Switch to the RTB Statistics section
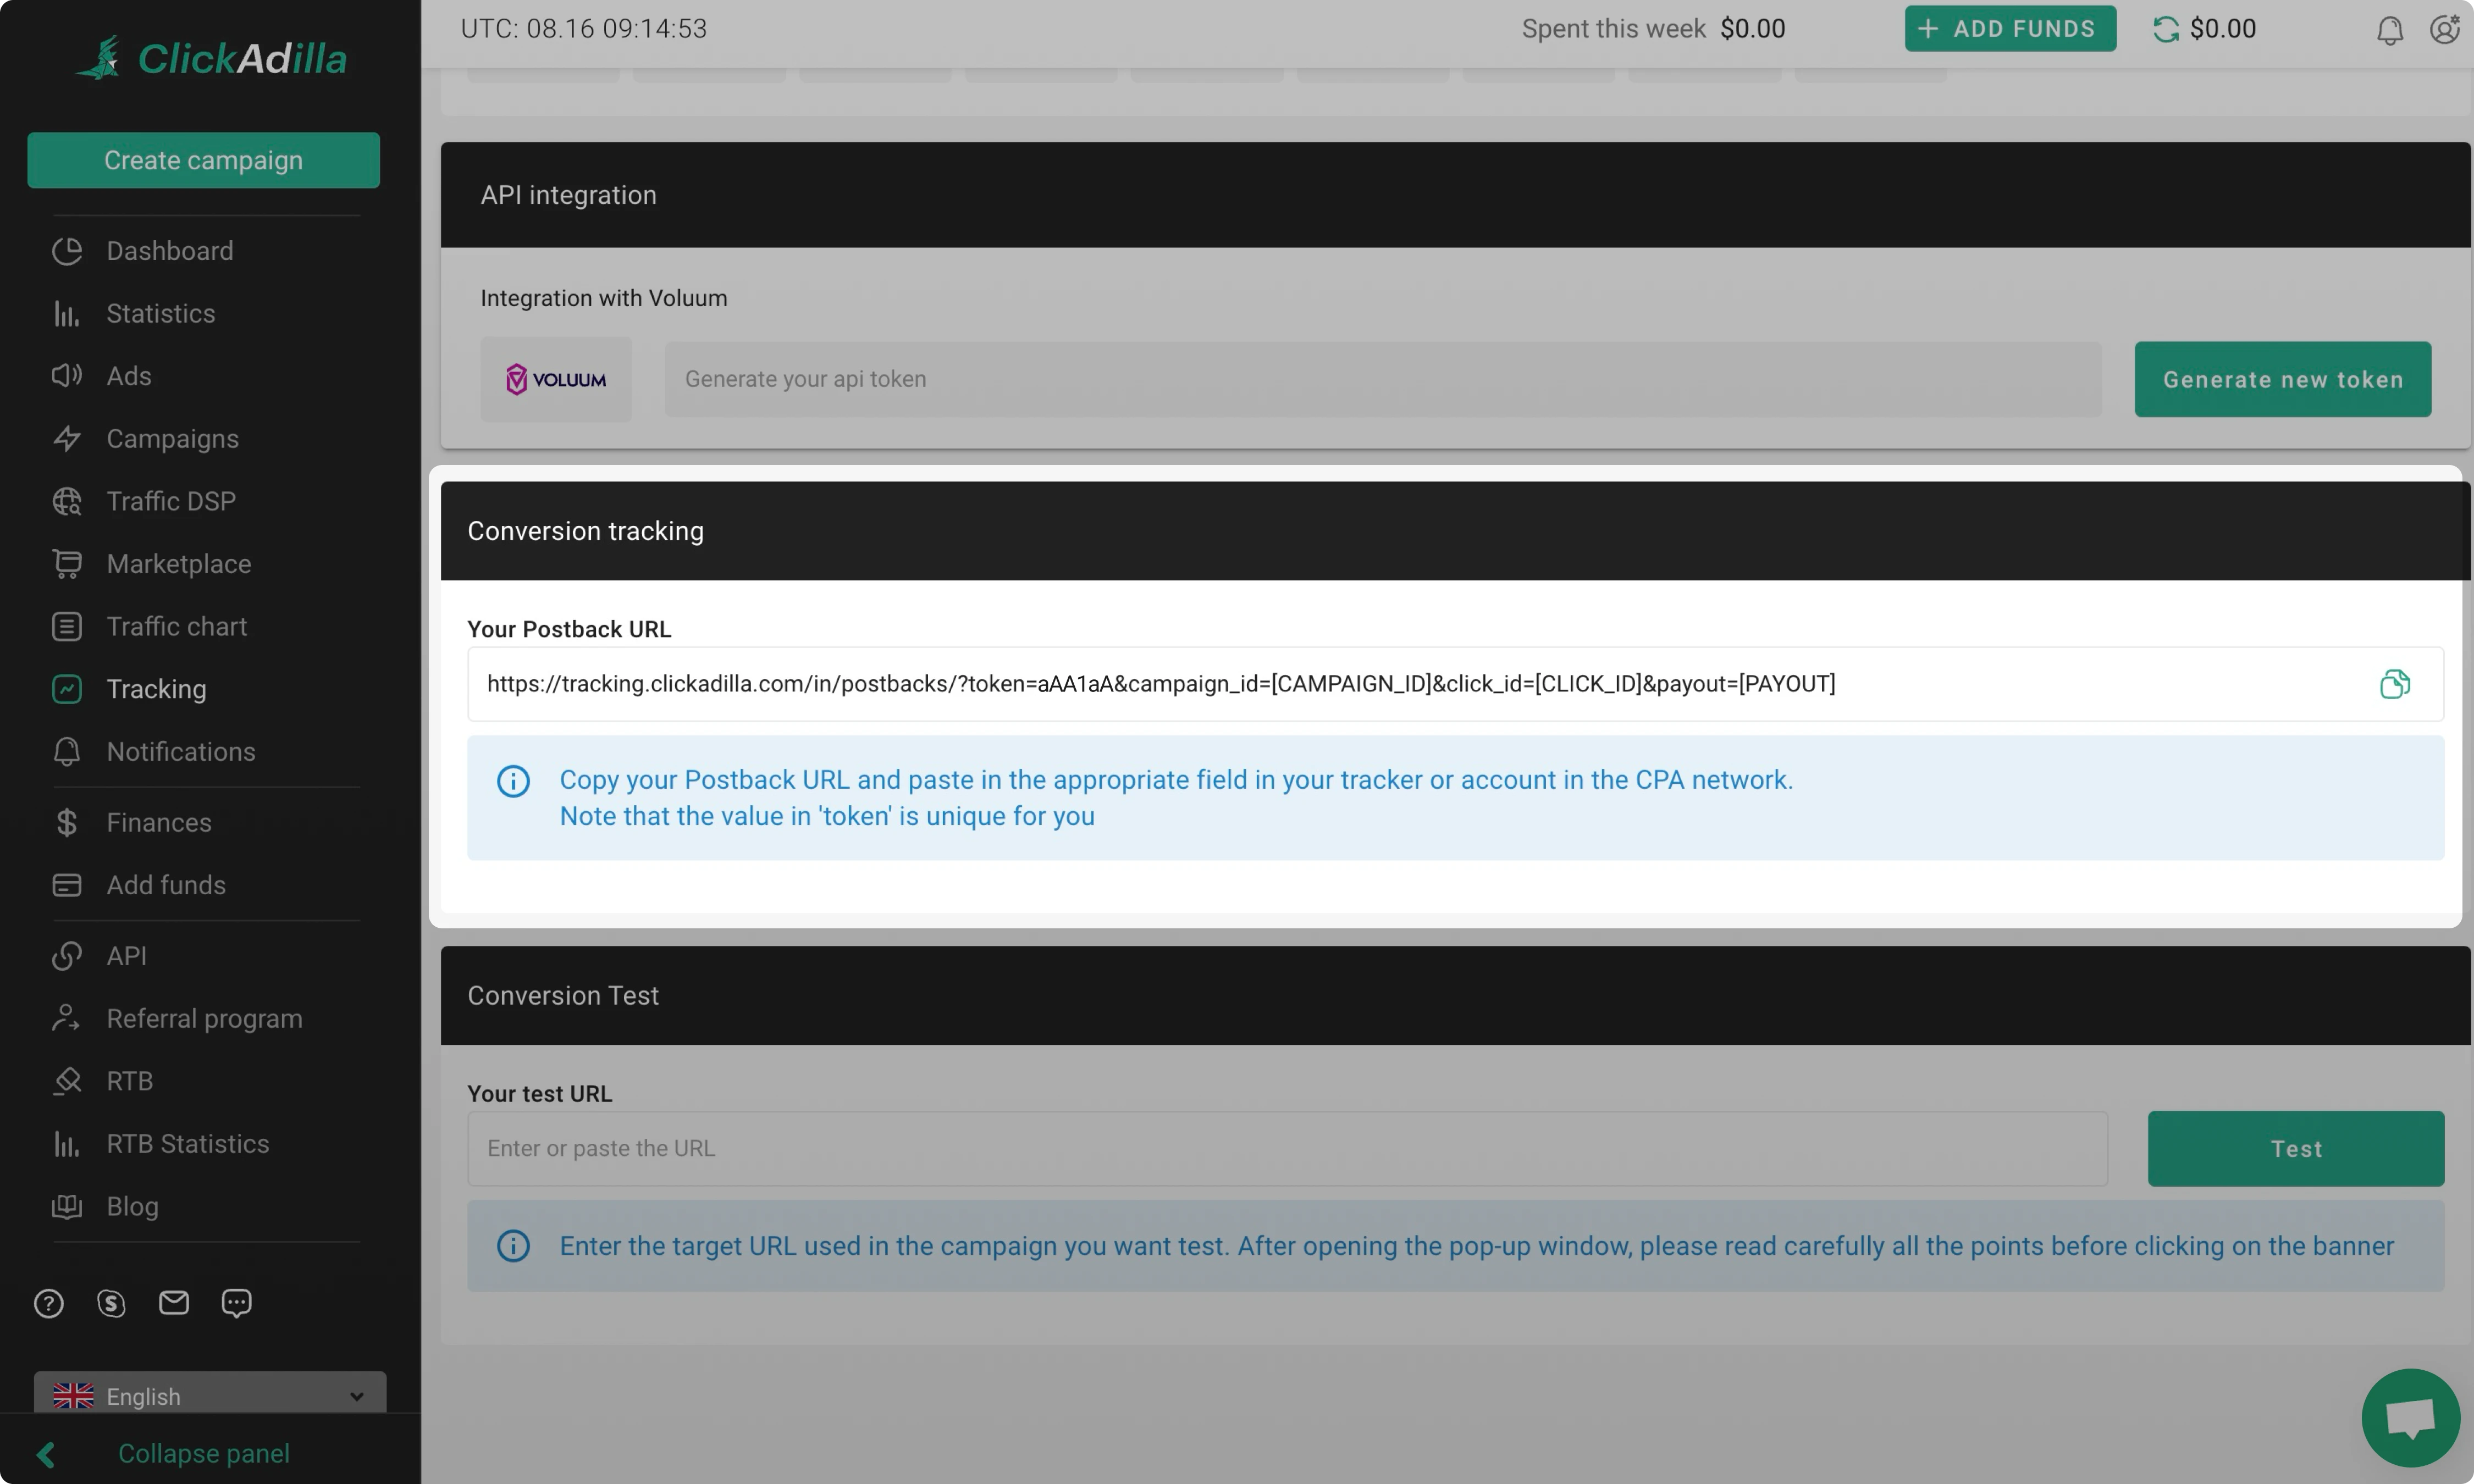Image resolution: width=2474 pixels, height=1484 pixels. [187, 1143]
